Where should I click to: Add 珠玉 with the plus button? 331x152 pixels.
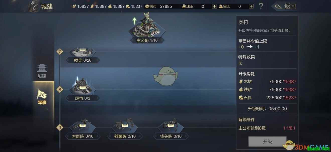coord(214,6)
